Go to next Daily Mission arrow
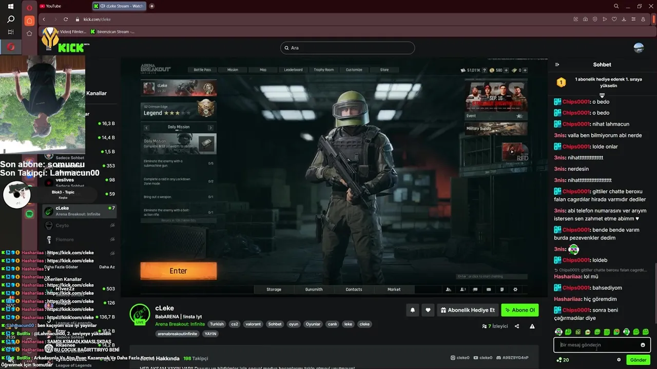This screenshot has height=369, width=657. click(x=210, y=127)
